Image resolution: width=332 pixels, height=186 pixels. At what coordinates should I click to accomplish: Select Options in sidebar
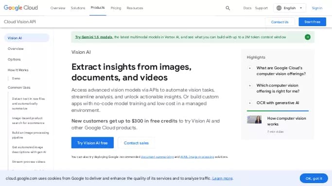(x=14, y=60)
